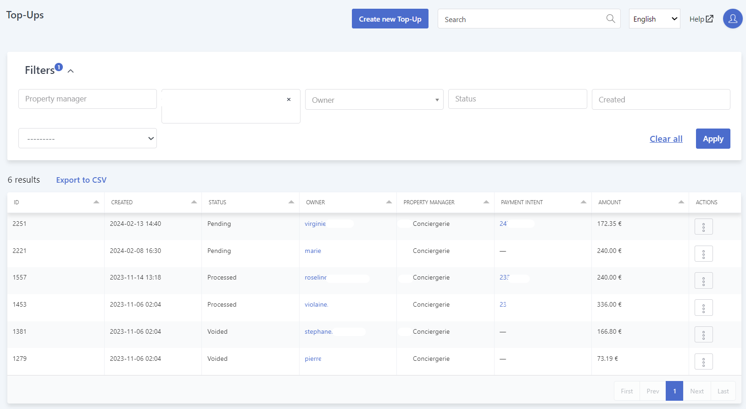Export results to CSV
746x409 pixels.
click(81, 180)
